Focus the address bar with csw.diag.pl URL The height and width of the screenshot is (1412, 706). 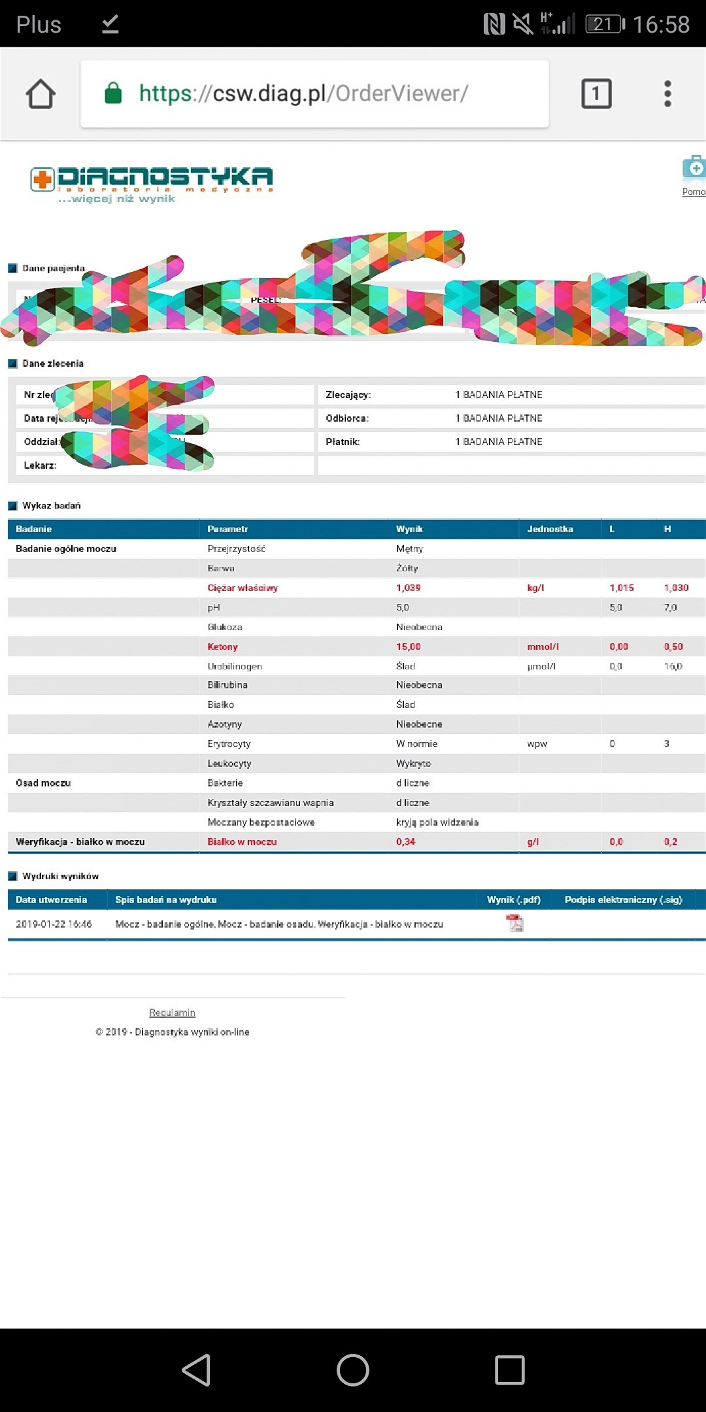314,93
